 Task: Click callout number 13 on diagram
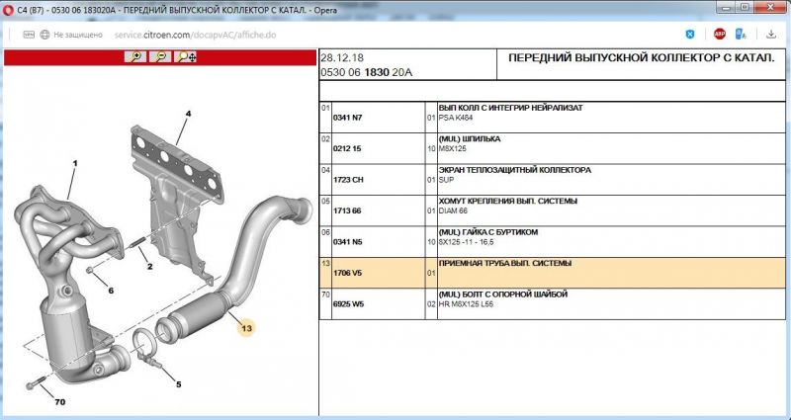pos(246,328)
